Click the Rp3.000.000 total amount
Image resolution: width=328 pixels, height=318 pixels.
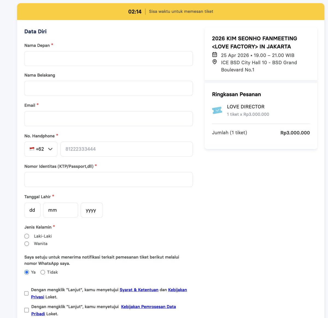(x=295, y=133)
